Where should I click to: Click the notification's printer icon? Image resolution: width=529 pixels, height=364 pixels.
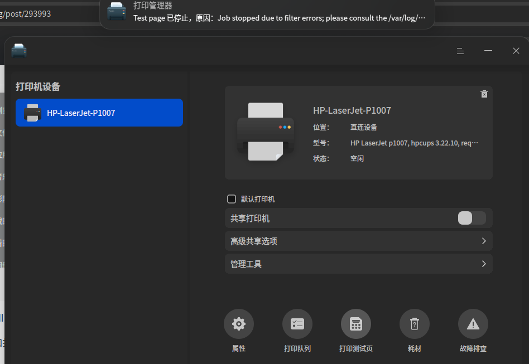[117, 11]
